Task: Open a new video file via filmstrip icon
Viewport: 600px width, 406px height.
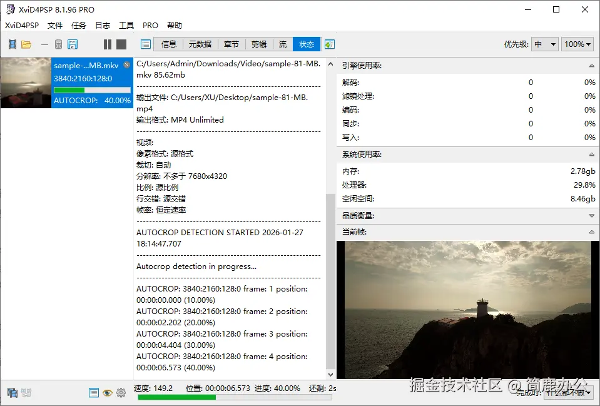Action: click(x=12, y=44)
